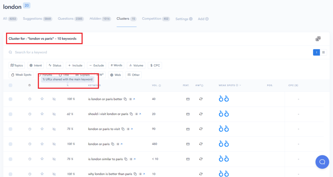
Task: Click the clock column header icon
Action: (30, 85)
